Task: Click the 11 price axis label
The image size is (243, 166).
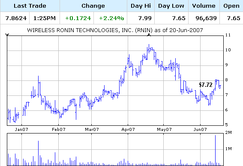Action: click(x=228, y=35)
